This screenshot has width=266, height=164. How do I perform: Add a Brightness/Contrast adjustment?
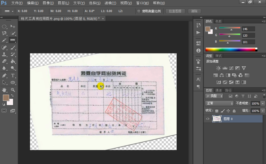[x=218, y=68]
